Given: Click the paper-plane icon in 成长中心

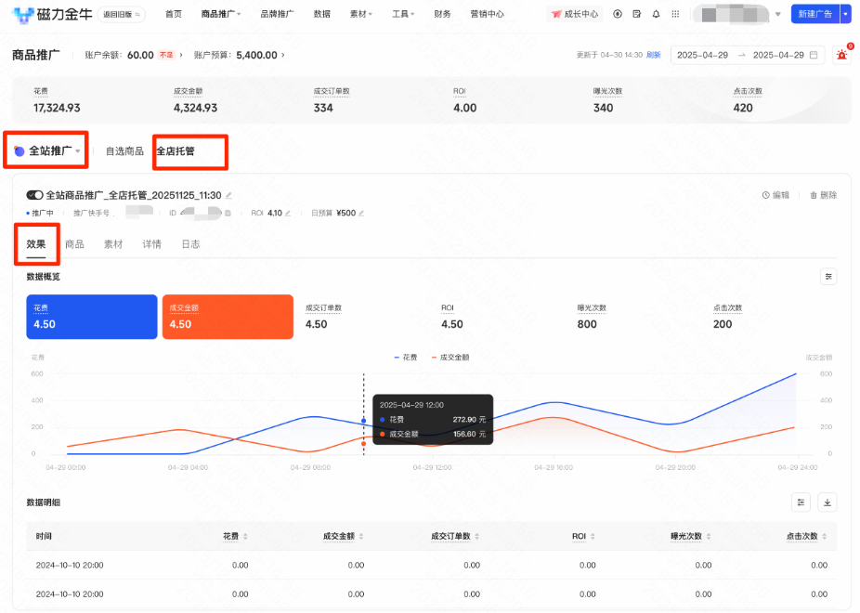Looking at the screenshot, I should pos(556,14).
